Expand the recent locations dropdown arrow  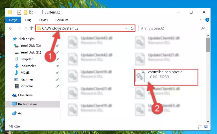click(26, 28)
